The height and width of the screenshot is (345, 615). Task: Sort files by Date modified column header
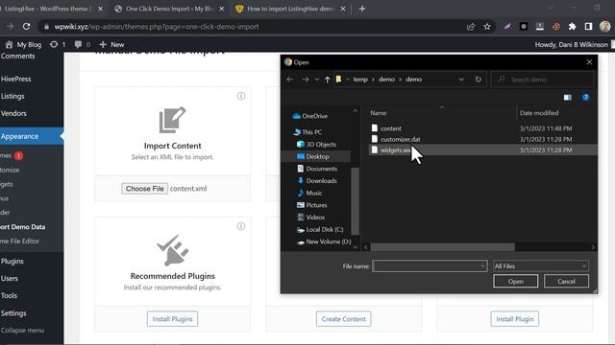pyautogui.click(x=539, y=113)
